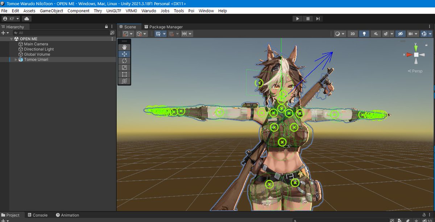Open tool handle rotation dropdown

tap(141, 34)
